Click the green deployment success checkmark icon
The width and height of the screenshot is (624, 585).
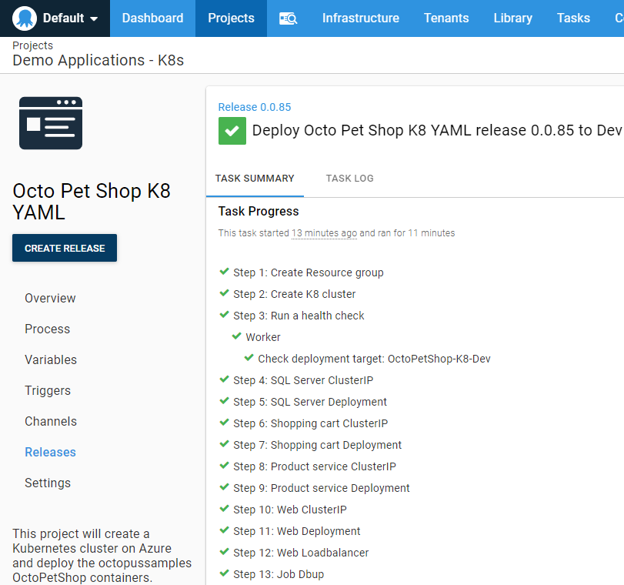pos(232,131)
